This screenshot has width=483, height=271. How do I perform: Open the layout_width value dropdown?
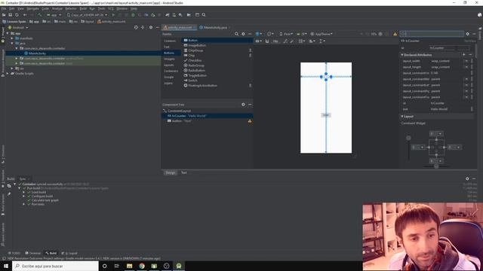click(466, 61)
